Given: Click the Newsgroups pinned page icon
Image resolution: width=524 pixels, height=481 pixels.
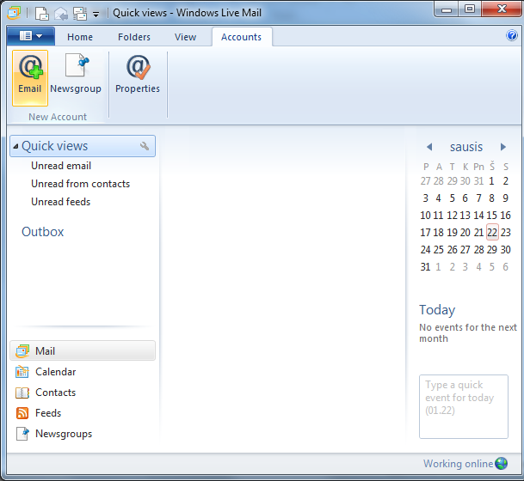Looking at the screenshot, I should pos(22,434).
